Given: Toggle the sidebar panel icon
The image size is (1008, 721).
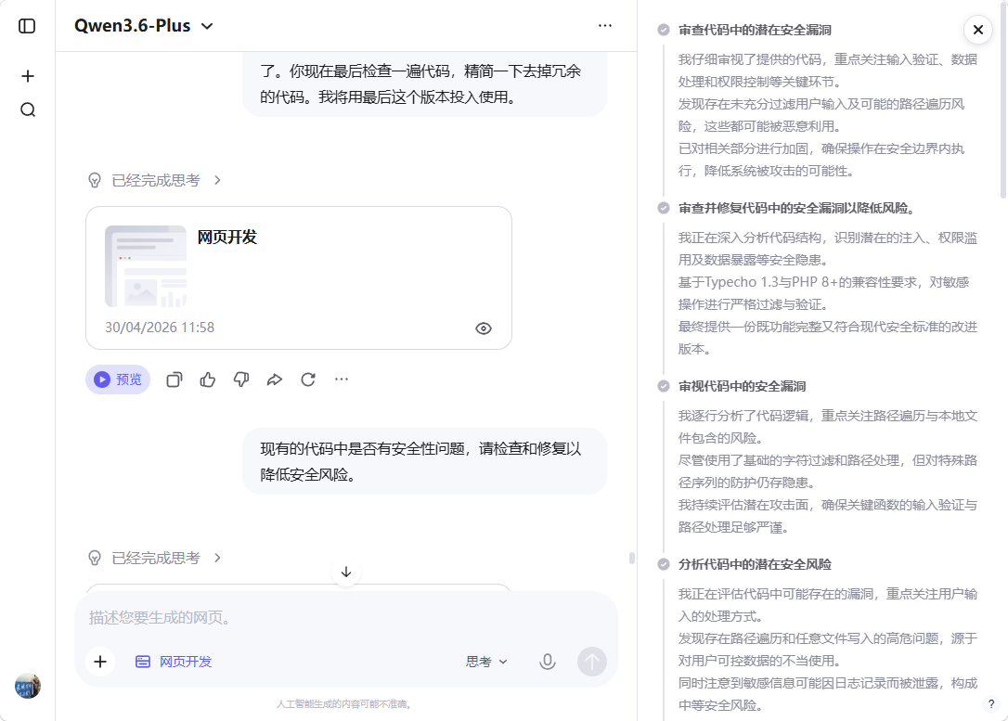Looking at the screenshot, I should pos(27,26).
